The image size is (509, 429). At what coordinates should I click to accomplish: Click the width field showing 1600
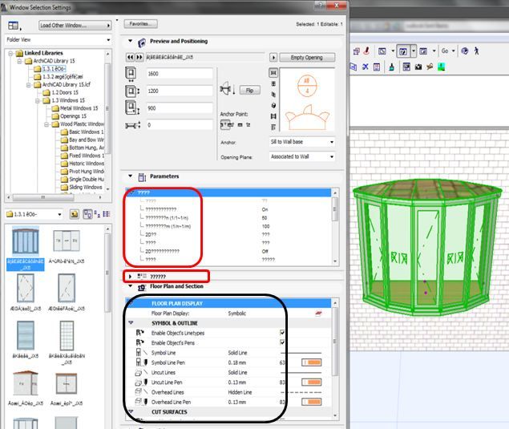180,74
